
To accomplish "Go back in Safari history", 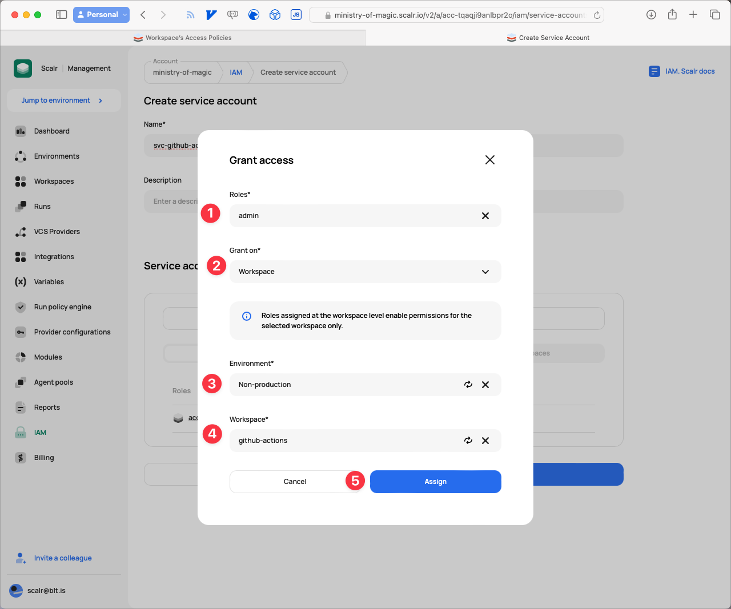I will click(143, 15).
